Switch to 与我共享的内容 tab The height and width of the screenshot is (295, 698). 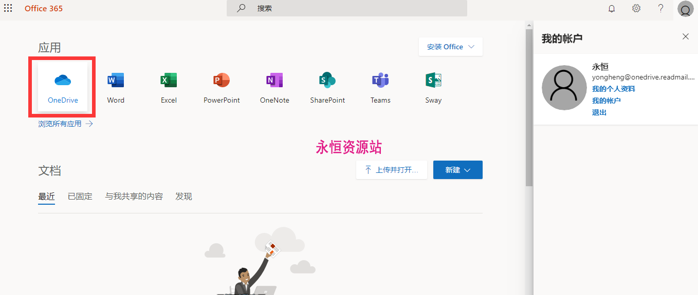click(134, 196)
